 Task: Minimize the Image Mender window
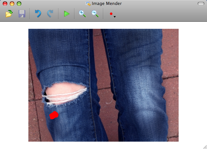tap(12, 4)
